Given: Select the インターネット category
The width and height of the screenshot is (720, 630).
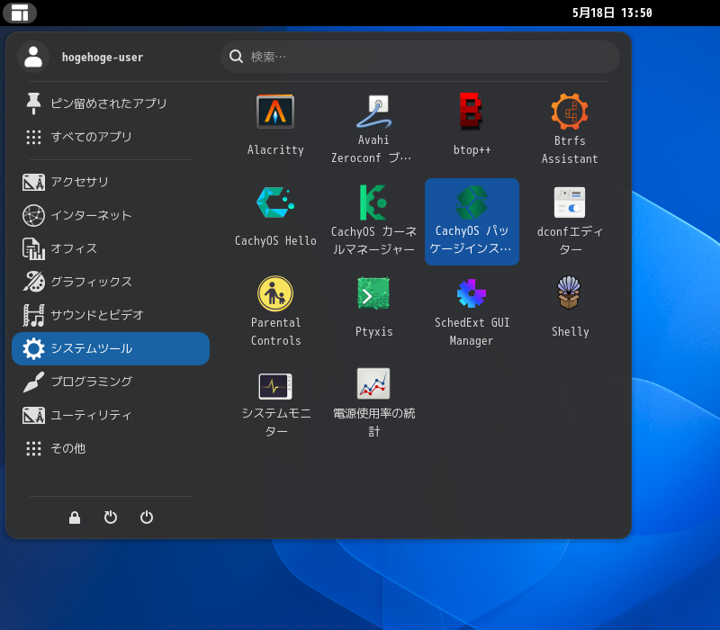Looking at the screenshot, I should click(110, 215).
